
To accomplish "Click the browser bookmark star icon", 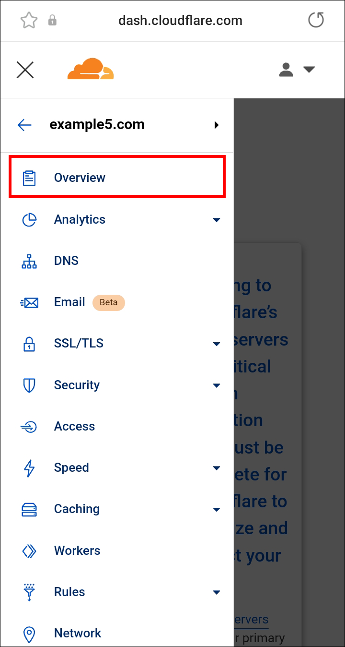I will pos(29,20).
